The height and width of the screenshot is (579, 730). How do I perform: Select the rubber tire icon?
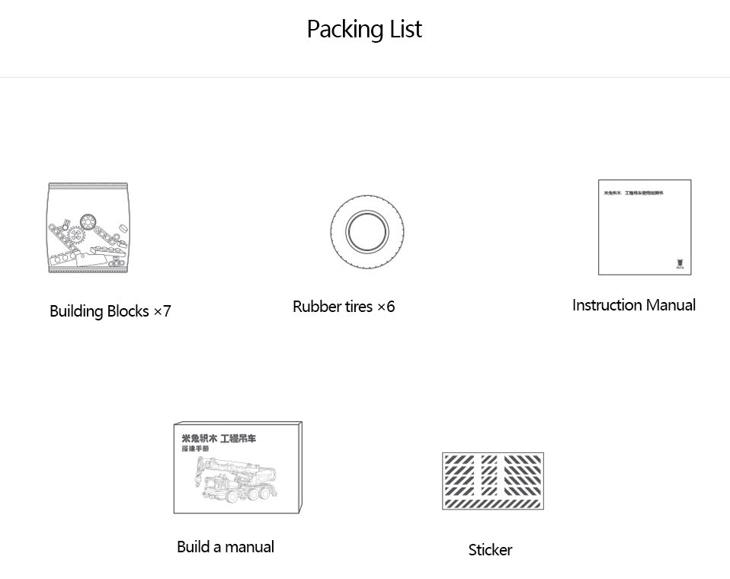[367, 232]
